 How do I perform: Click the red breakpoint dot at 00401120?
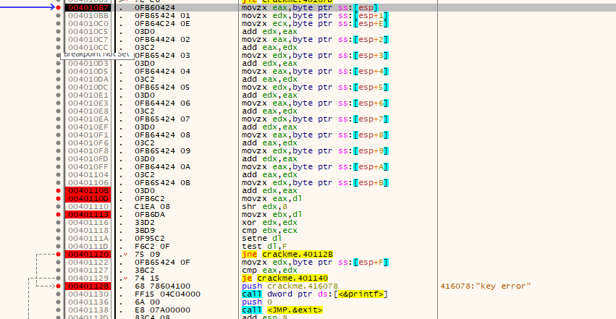[59, 254]
